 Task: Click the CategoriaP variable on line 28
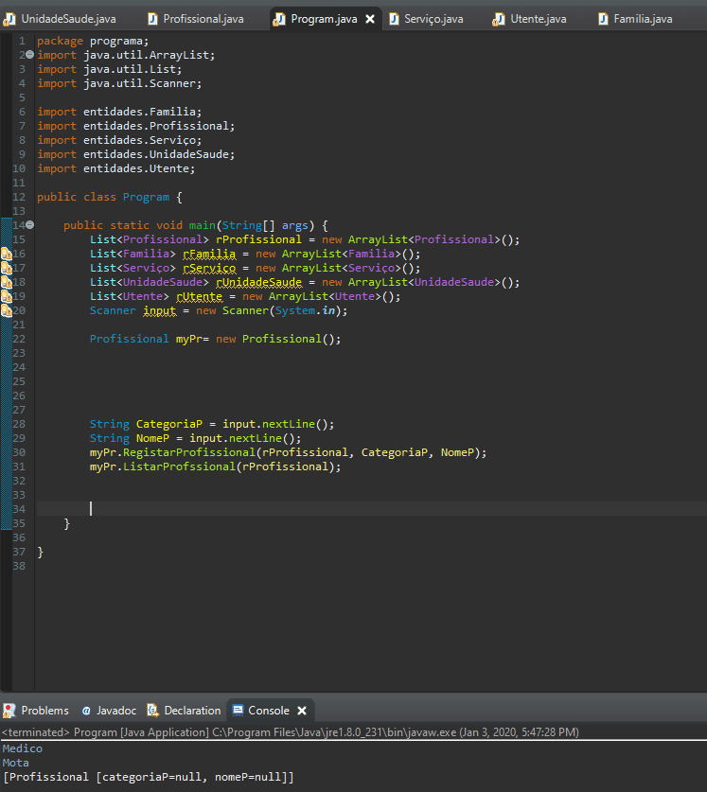point(169,424)
